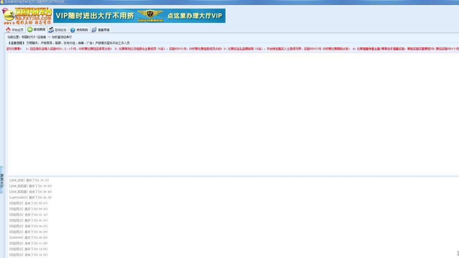Screen dimensions: 459x258
Task: Select log entry 风轻雨淡 进来了 03:01:12
Action: tap(28, 215)
